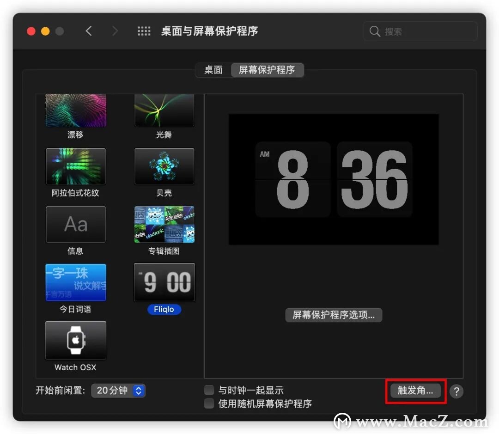Open the 触发角 hot corners settings

tap(415, 391)
